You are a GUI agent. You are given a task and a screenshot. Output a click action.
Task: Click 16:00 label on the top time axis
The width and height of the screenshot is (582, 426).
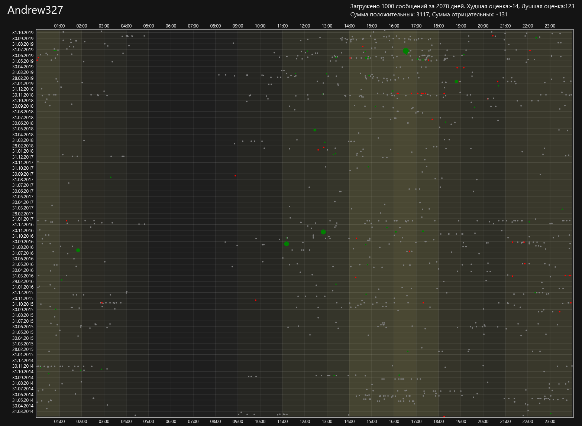pos(394,26)
